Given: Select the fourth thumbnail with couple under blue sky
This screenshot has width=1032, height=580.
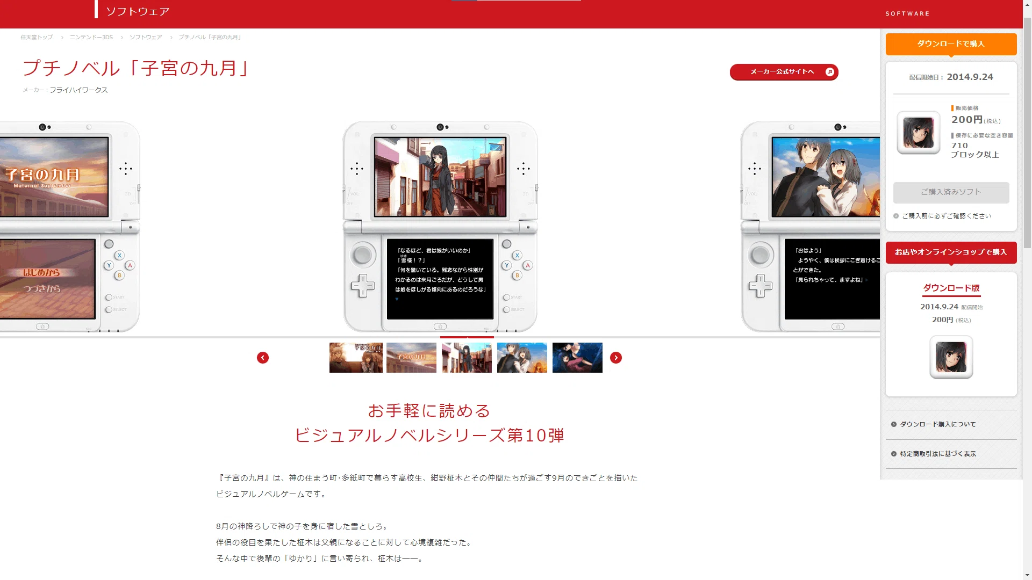Looking at the screenshot, I should [522, 358].
